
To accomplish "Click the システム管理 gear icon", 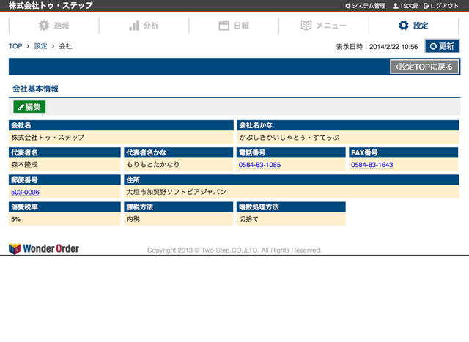I will (x=348, y=6).
